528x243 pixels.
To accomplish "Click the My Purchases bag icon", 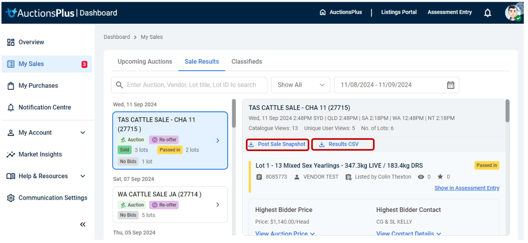I will 11,86.
